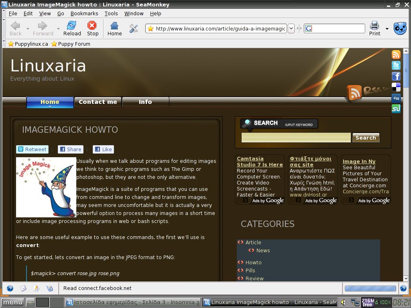Open the Forward button history dropdown
This screenshot has height=308, width=411.
click(x=58, y=28)
